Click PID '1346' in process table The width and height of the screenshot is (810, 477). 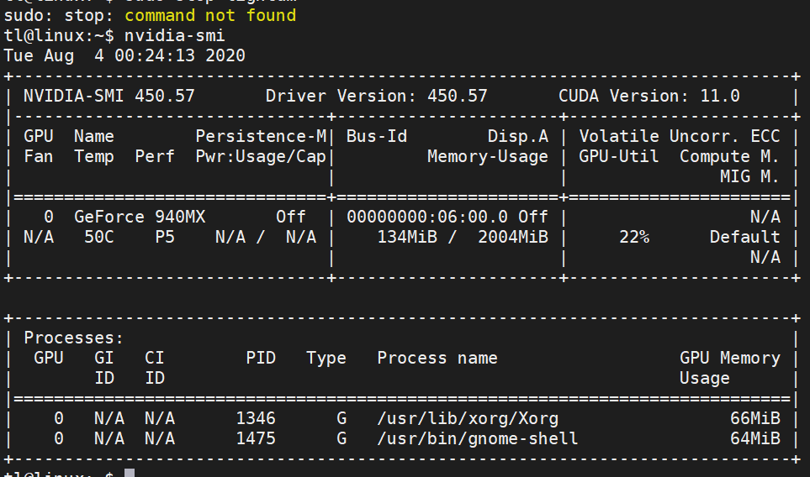pos(256,418)
